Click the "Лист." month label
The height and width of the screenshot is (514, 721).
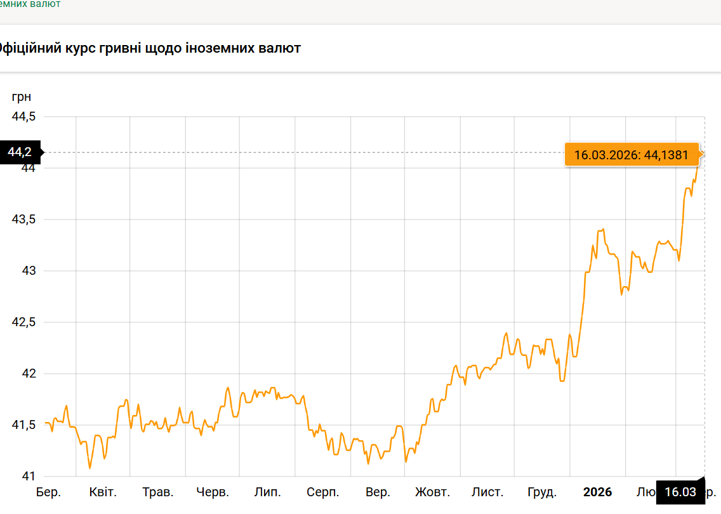(487, 492)
